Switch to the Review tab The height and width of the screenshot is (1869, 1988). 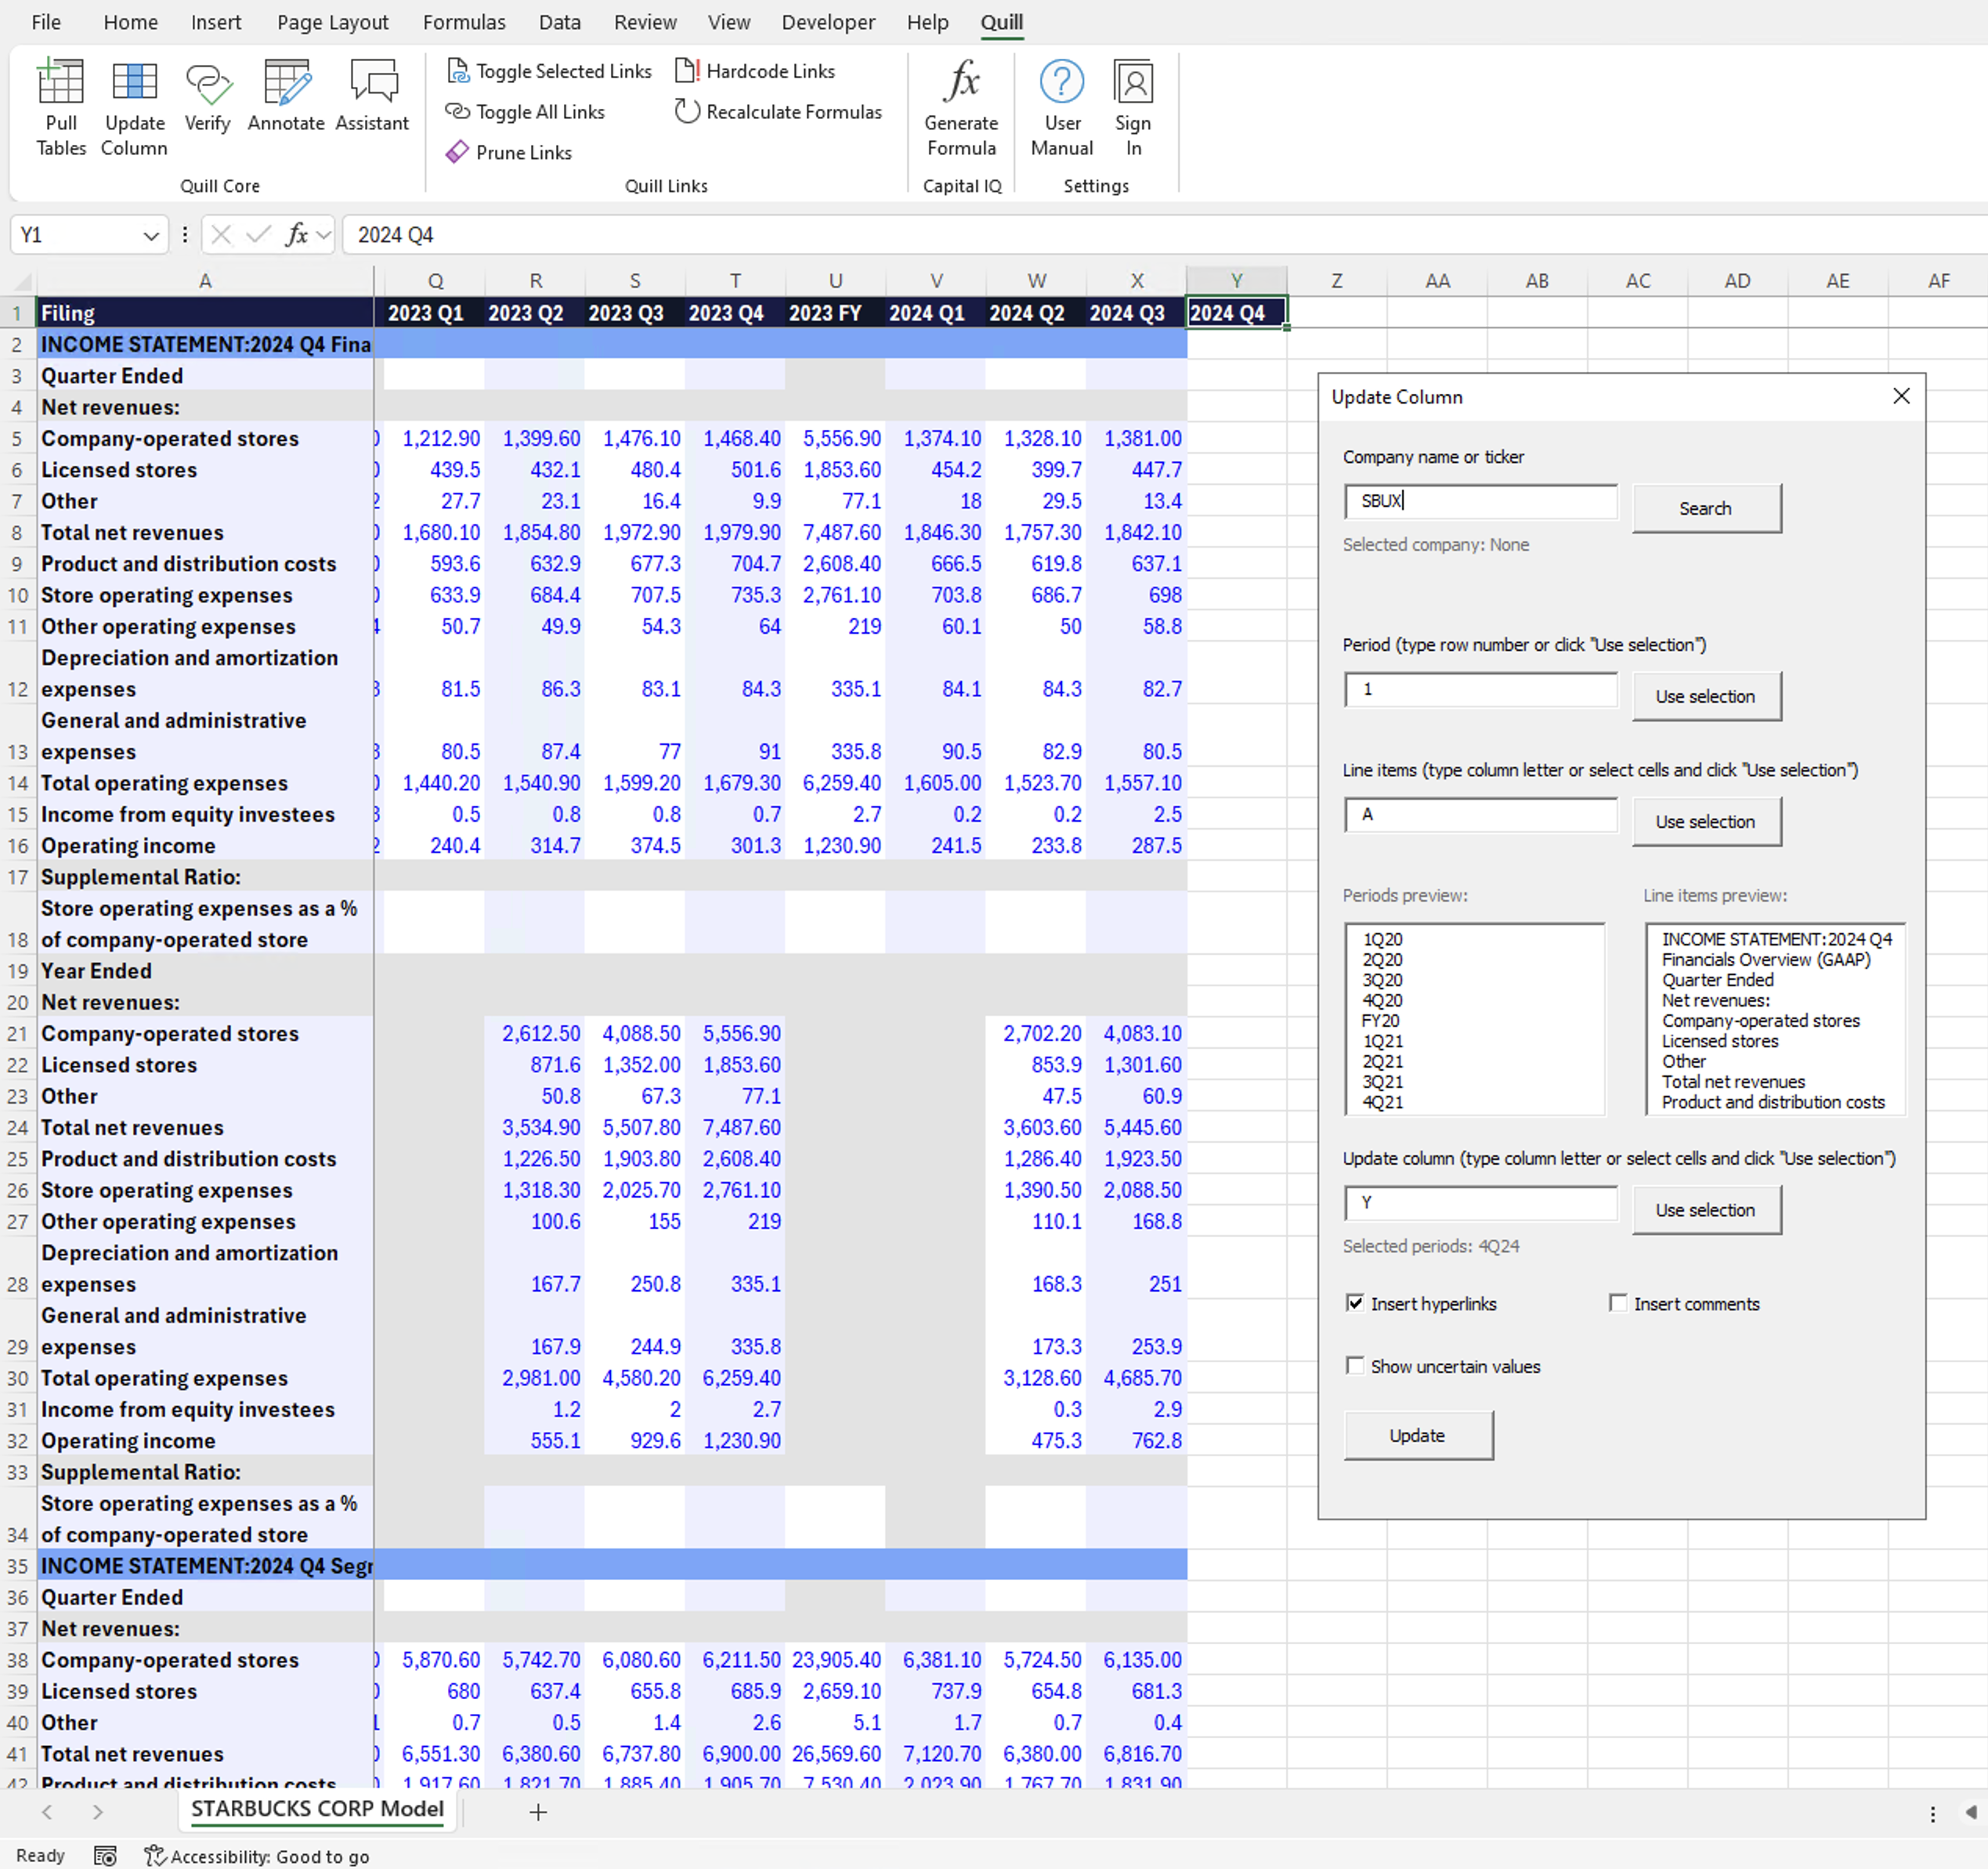[x=645, y=22]
